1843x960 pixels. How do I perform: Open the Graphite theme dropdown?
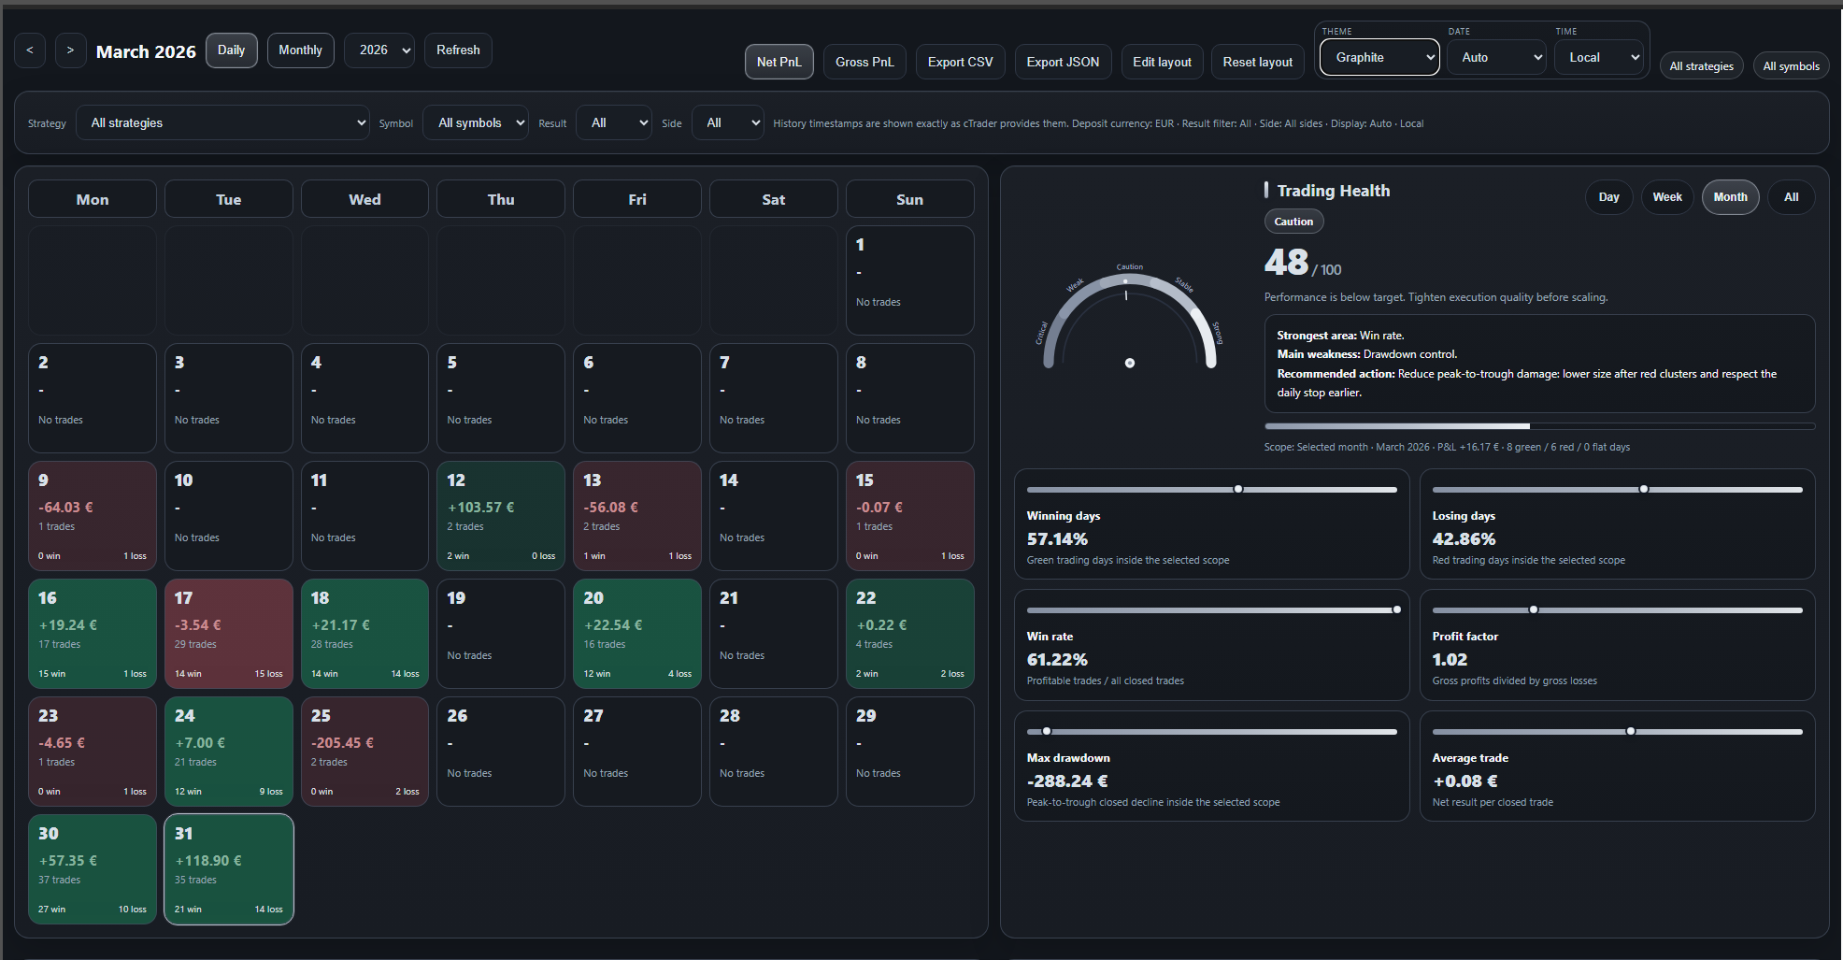pyautogui.click(x=1379, y=57)
